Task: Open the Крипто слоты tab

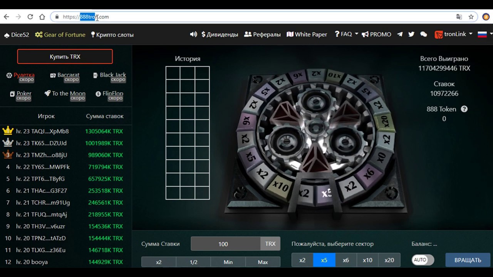Action: pyautogui.click(x=112, y=35)
